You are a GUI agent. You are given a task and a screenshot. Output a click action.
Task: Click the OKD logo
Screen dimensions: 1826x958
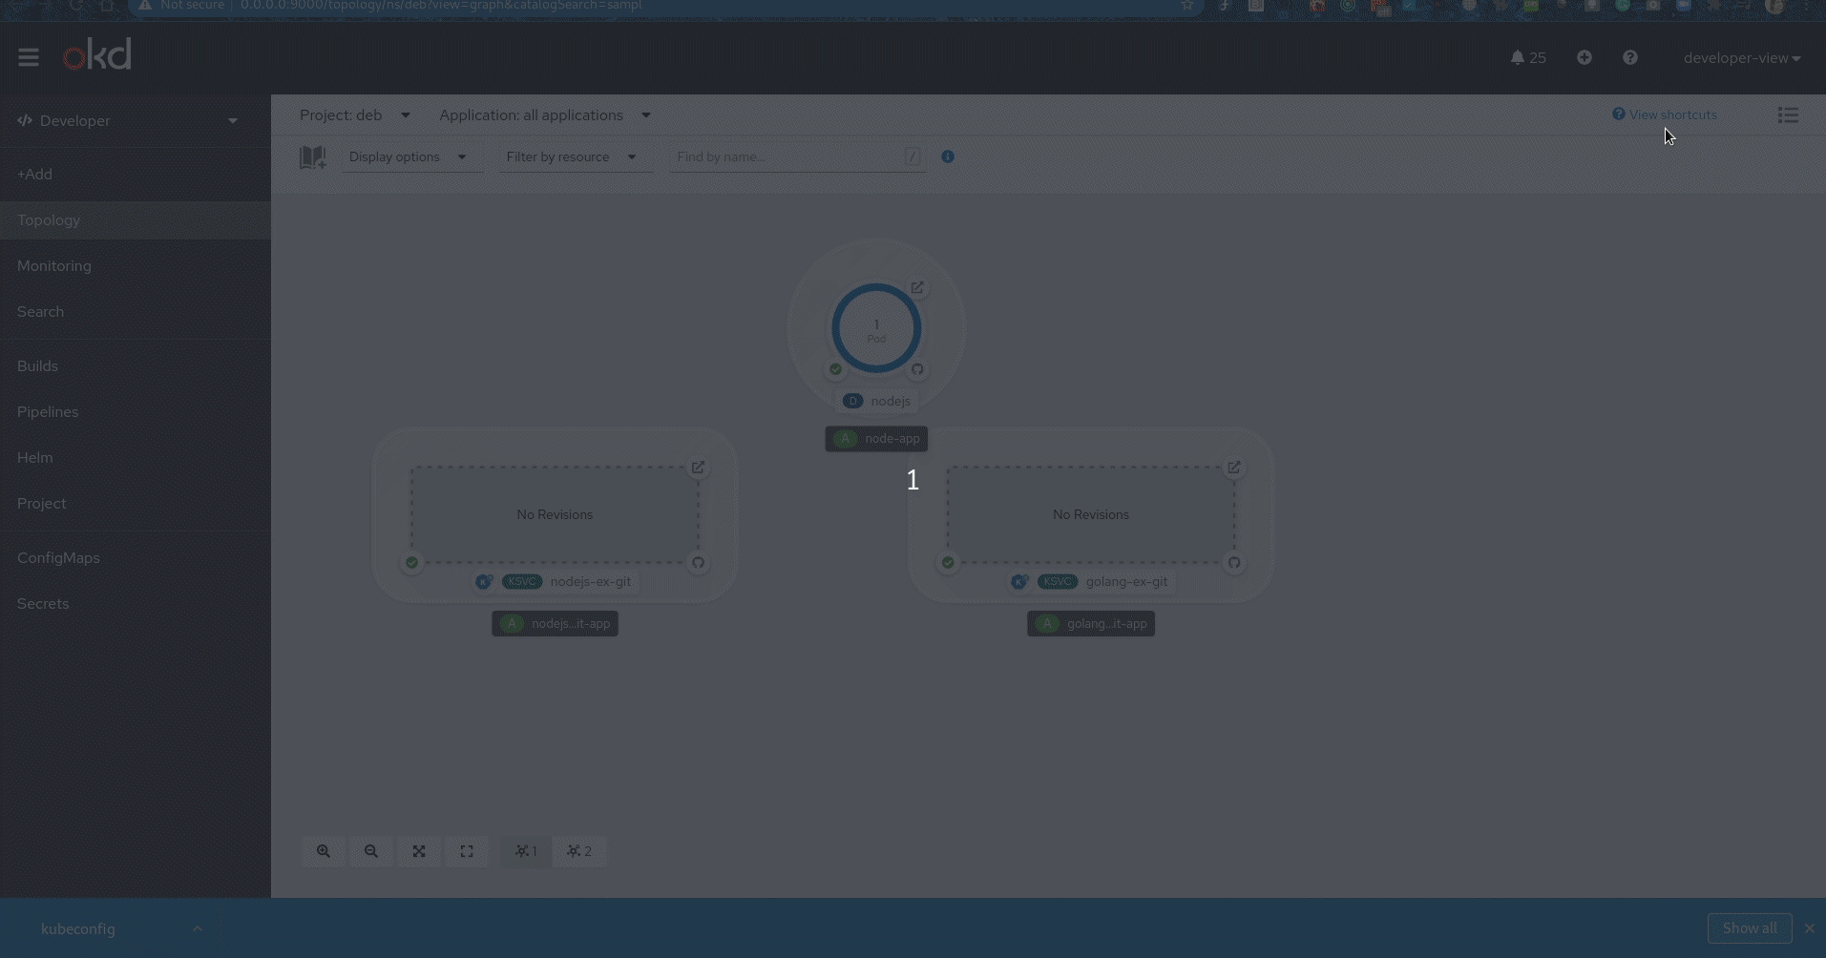97,55
